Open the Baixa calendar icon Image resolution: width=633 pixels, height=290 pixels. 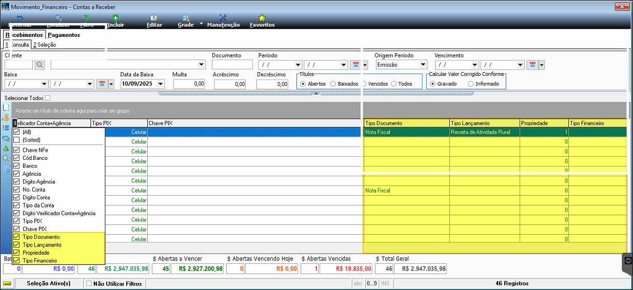[102, 84]
